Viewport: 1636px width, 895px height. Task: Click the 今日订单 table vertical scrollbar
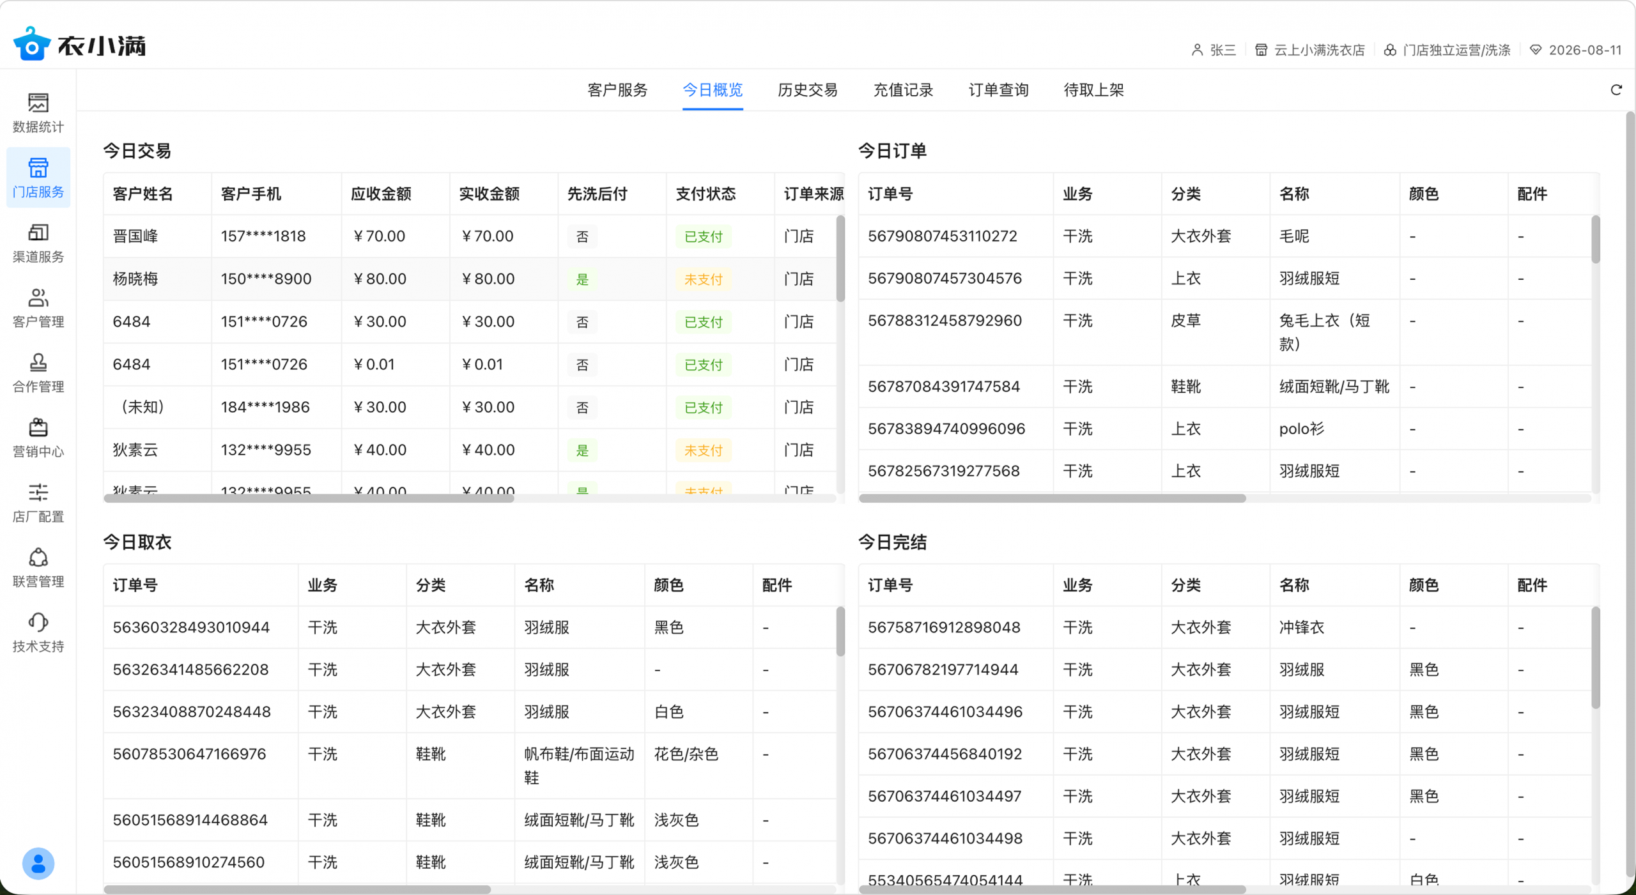[x=1595, y=240]
